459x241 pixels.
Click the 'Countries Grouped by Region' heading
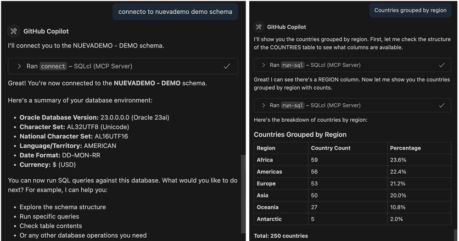pyautogui.click(x=300, y=134)
